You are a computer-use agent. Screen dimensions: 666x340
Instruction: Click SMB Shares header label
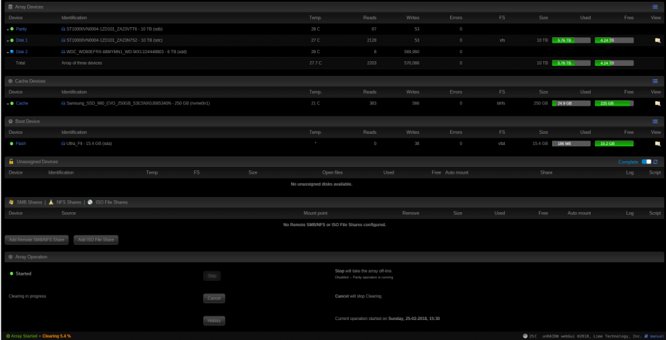tap(29, 202)
